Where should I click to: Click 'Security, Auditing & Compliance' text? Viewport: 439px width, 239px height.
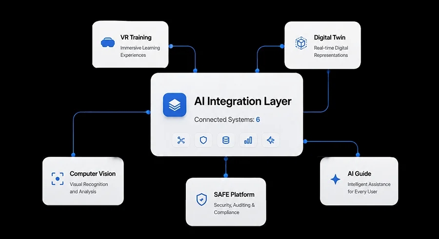(234, 208)
